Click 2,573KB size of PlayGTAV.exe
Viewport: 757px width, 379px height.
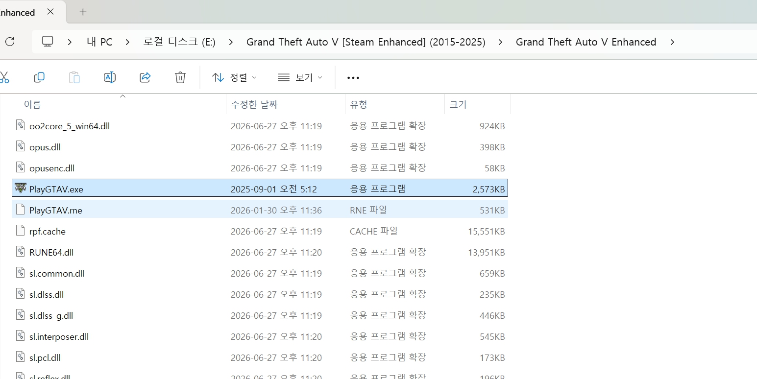pyautogui.click(x=488, y=189)
